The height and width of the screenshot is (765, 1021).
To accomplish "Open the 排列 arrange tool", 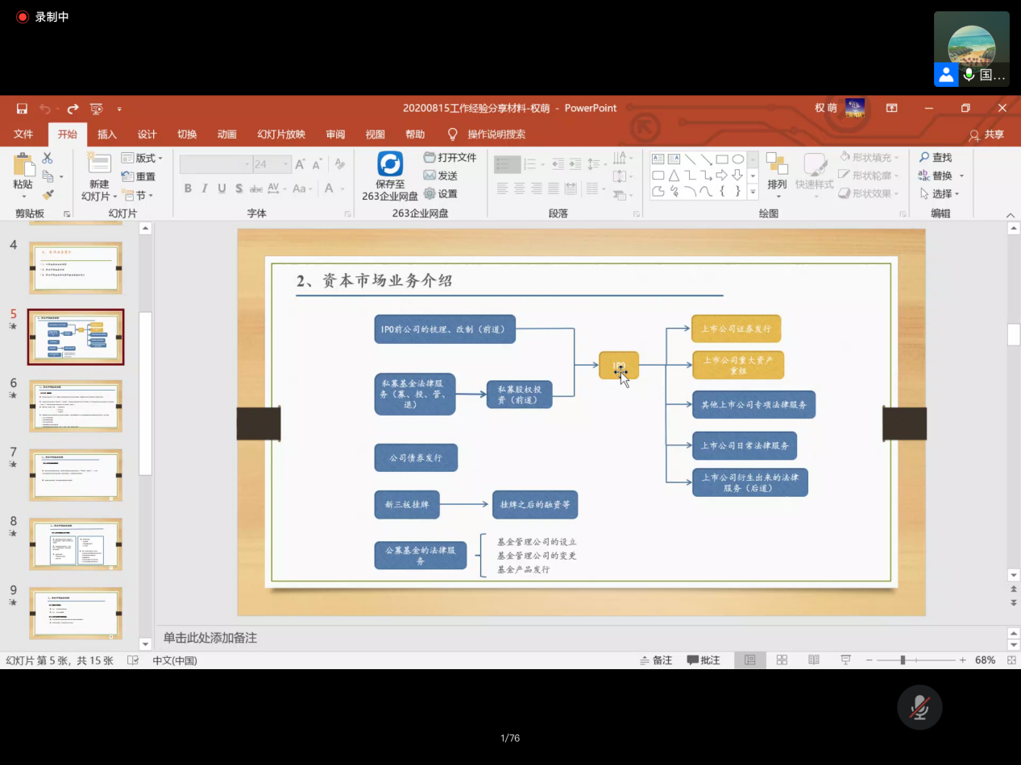I will pyautogui.click(x=777, y=171).
